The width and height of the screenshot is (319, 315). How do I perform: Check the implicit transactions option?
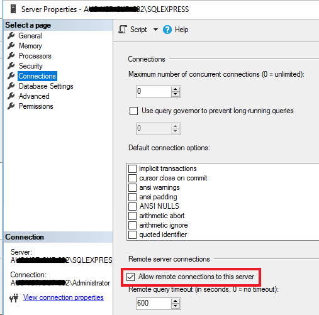pos(132,169)
